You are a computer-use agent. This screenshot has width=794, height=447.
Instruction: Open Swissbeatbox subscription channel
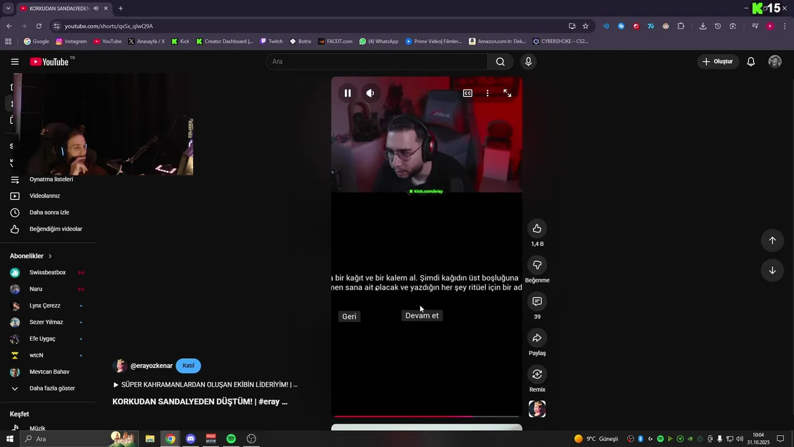pyautogui.click(x=47, y=273)
